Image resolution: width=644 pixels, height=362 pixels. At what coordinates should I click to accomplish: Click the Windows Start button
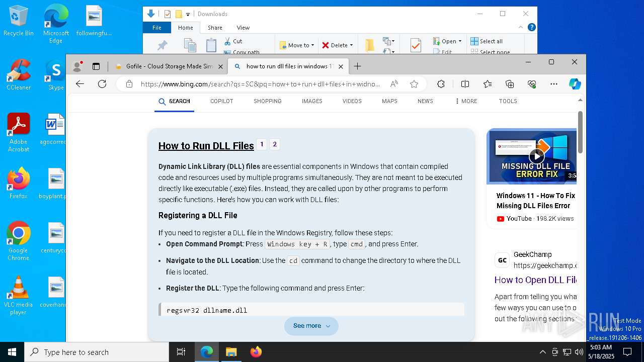(x=12, y=352)
